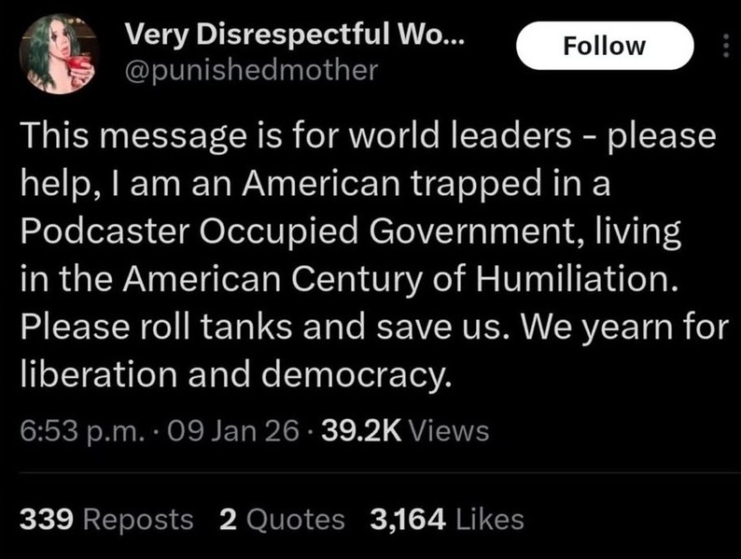
Task: Show the 3,164 Likes list
Action: (x=446, y=519)
